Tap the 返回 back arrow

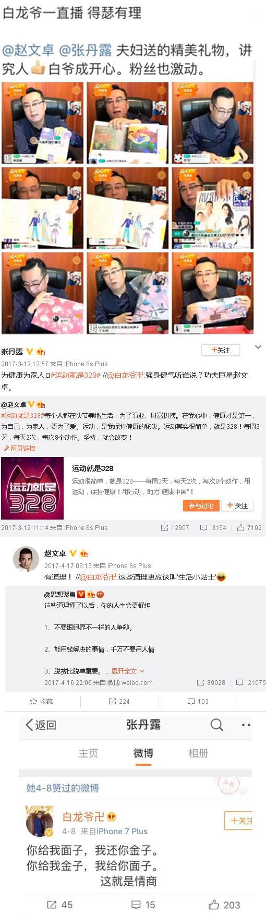point(29,724)
